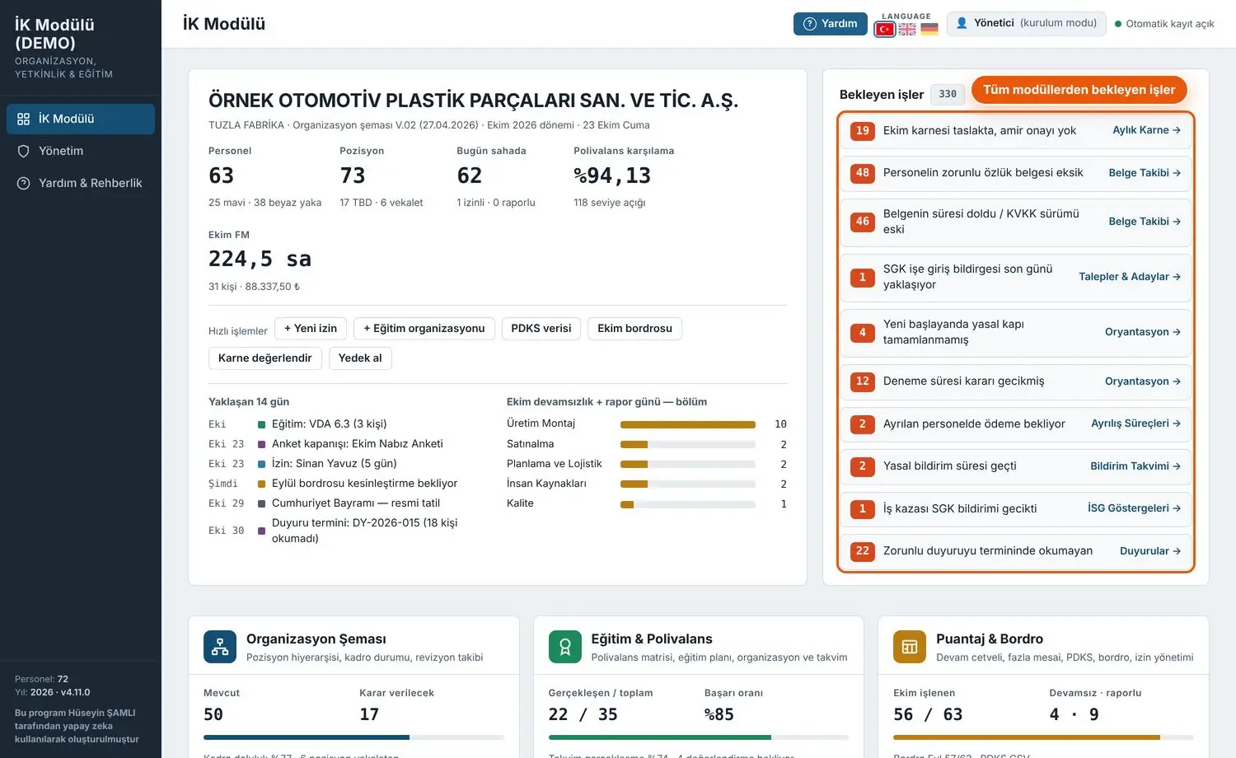Follow the Aylık Karne link

pyautogui.click(x=1146, y=130)
